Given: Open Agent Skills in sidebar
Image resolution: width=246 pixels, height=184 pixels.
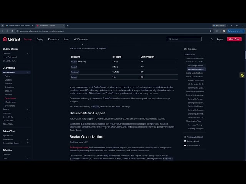Looking at the screenshot, I should [x=8, y=136].
